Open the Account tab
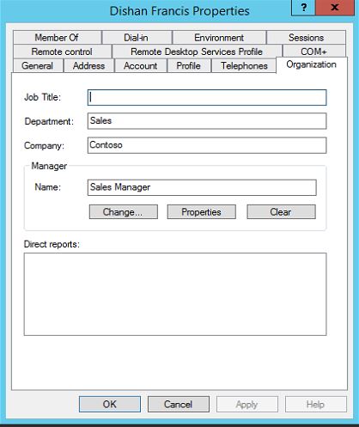This screenshot has height=427, width=359. click(141, 65)
